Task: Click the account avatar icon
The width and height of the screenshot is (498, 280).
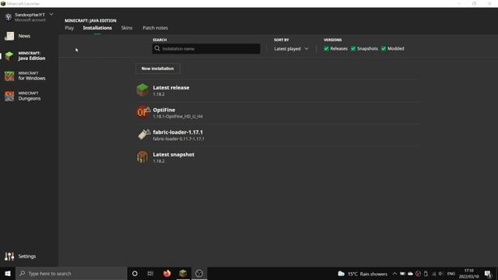Action: point(9,17)
